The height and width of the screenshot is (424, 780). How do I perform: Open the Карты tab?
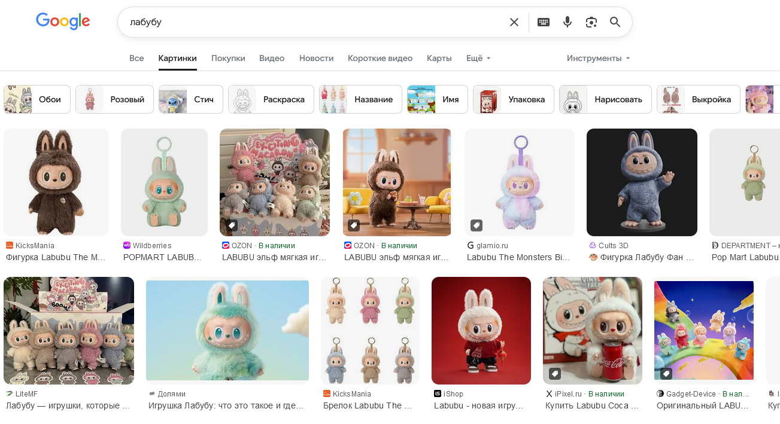[x=439, y=58]
